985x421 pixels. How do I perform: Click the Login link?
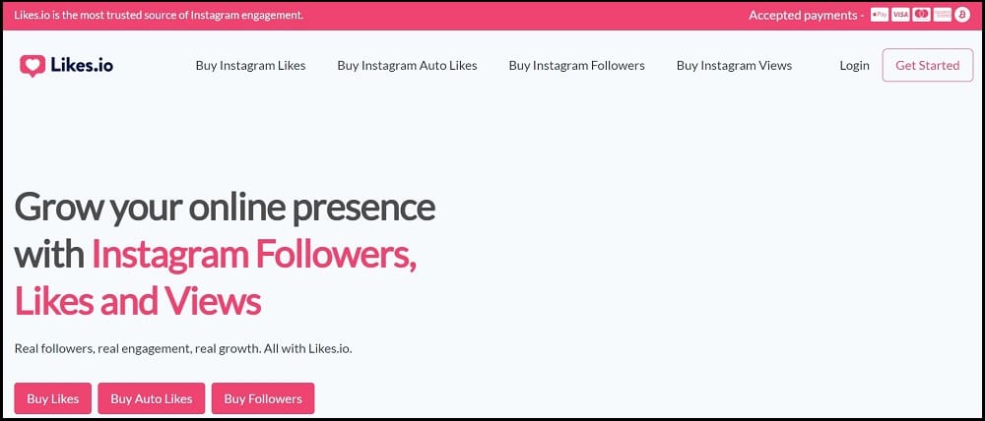[x=854, y=65]
